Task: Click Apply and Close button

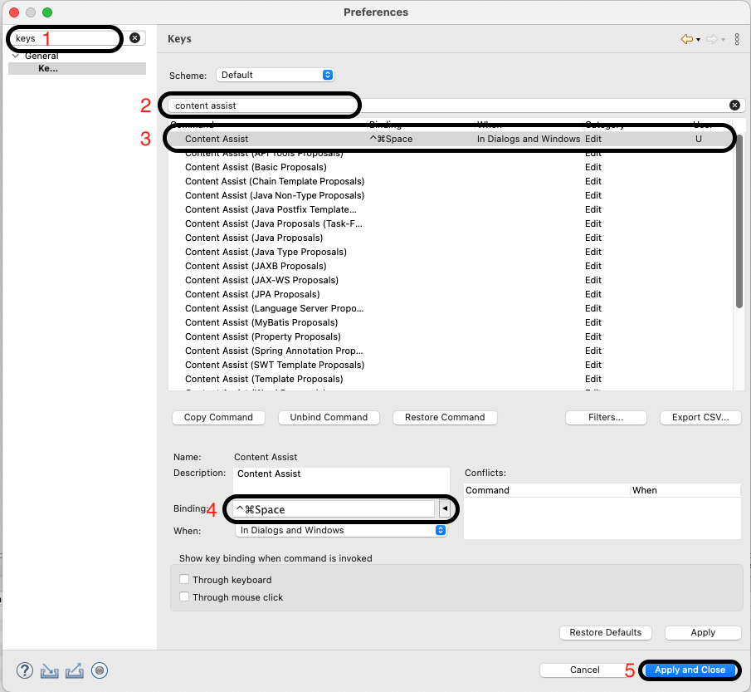Action: coord(690,670)
